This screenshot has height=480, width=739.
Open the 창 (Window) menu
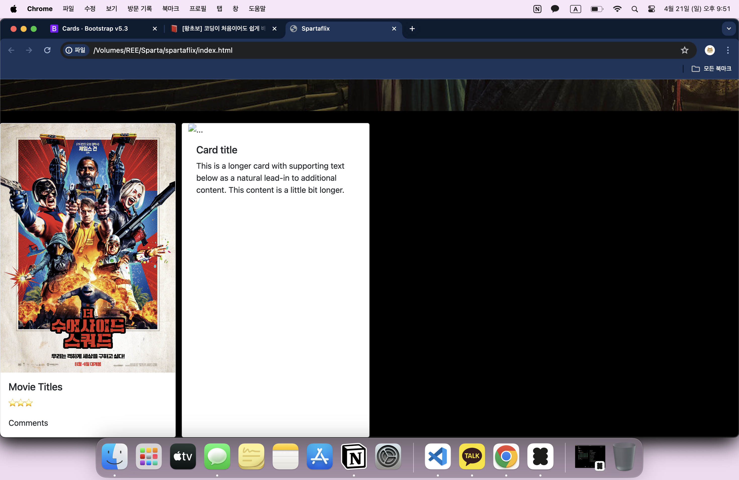[x=235, y=9]
